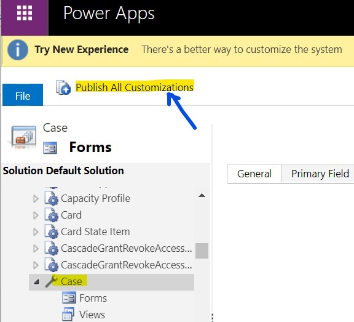The height and width of the screenshot is (322, 354).
Task: Click the Publish All Customizations icon
Action: pyautogui.click(x=63, y=87)
